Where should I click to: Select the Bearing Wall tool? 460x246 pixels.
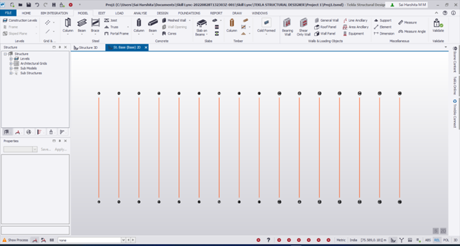point(287,27)
